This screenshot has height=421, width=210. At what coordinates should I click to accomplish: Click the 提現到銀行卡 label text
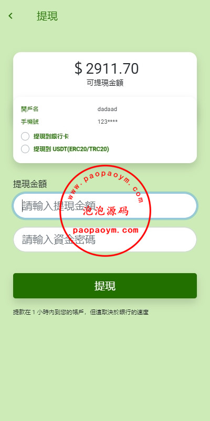coord(51,136)
